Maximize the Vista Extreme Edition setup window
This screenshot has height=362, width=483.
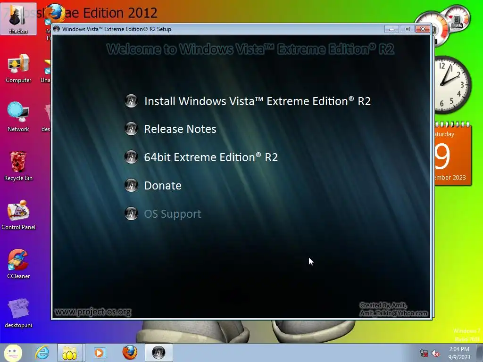click(407, 29)
